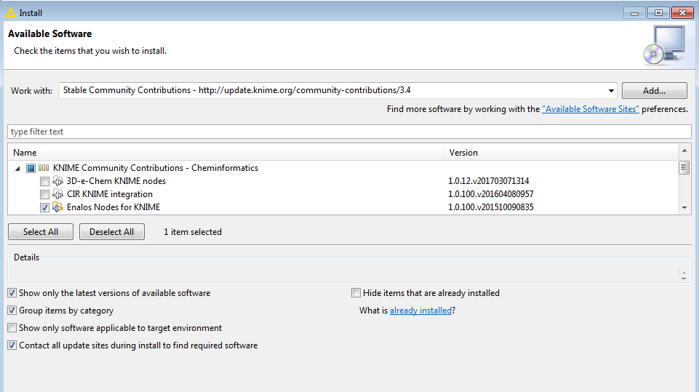699x392 pixels.
Task: Open the already installed link
Action: [420, 311]
